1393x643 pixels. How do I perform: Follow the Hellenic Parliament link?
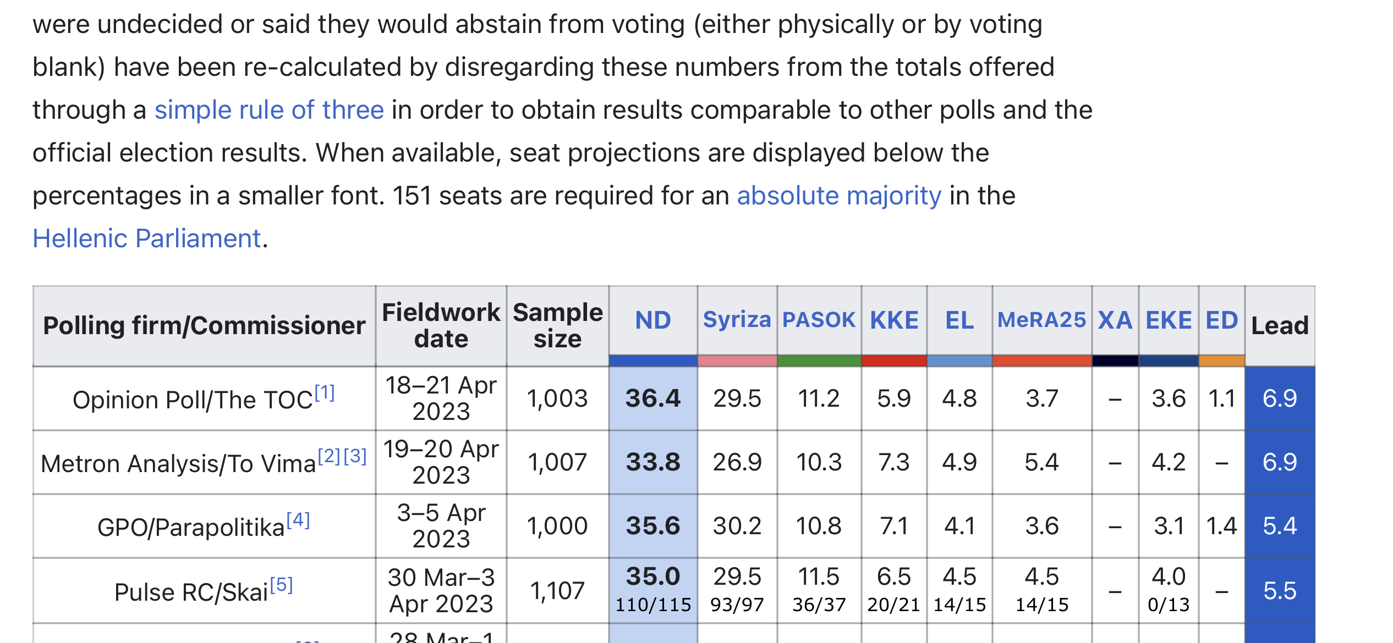point(146,239)
